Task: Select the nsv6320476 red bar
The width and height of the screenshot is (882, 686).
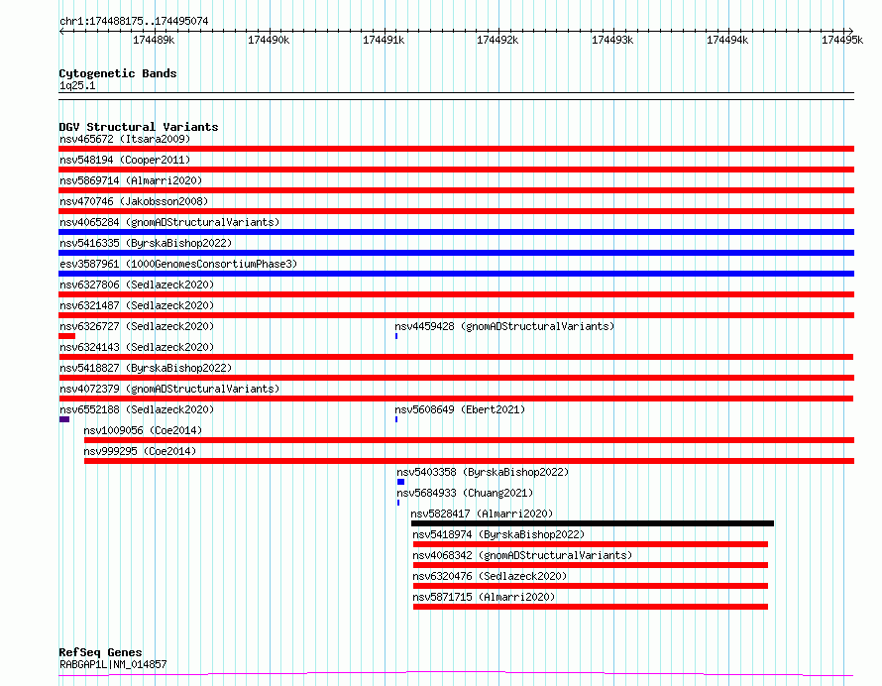Action: tap(590, 586)
